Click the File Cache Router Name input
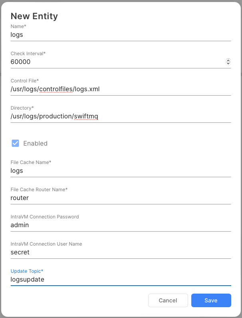 coord(120,198)
